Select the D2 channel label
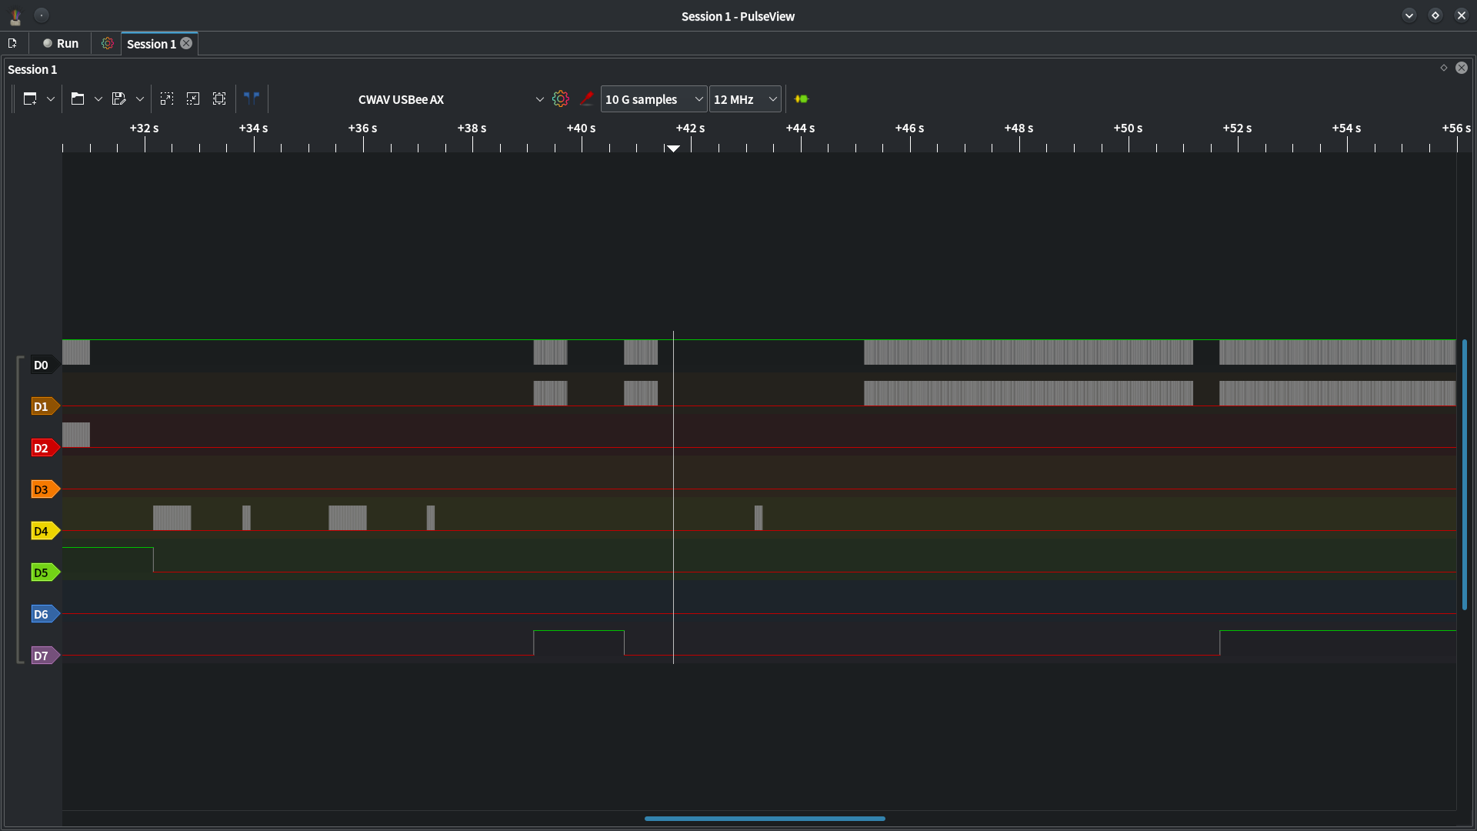The width and height of the screenshot is (1477, 831). click(x=45, y=449)
